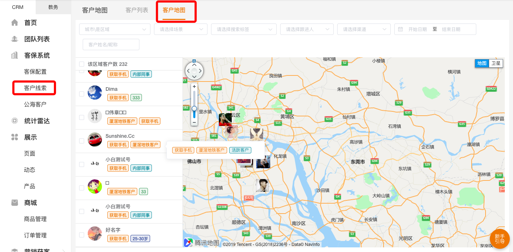513x252 pixels.
Task: Click the four-leaf icon beside 展示
Action: 15,137
